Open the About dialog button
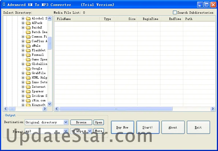218x151 pixels. (x=173, y=127)
